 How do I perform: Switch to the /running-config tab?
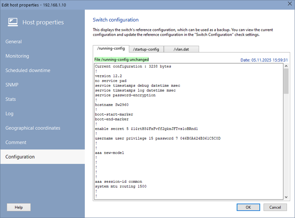point(111,48)
